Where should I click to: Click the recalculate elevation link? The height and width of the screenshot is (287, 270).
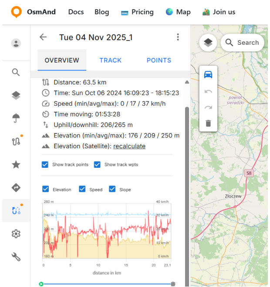click(129, 147)
